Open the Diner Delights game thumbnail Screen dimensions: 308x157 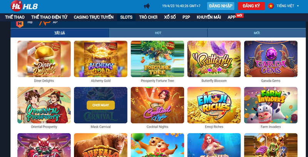(x=44, y=59)
